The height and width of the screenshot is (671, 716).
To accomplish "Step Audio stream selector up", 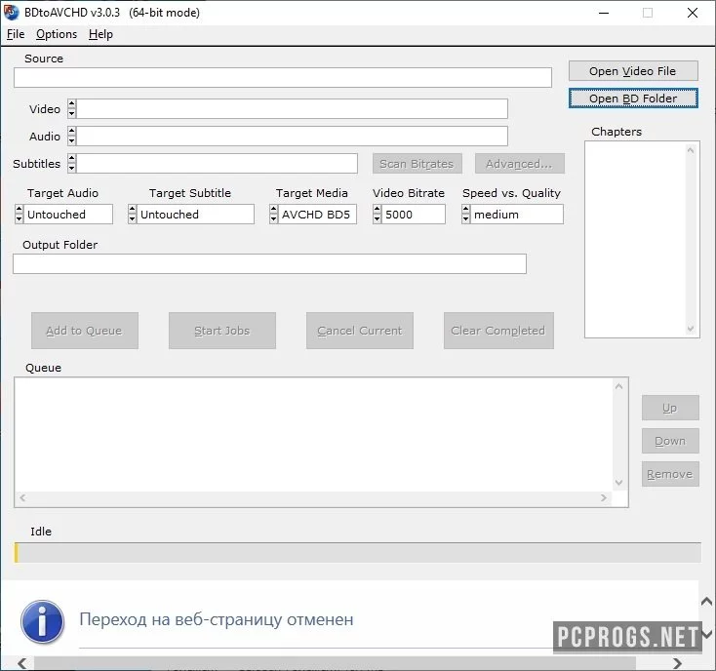I will click(71, 132).
